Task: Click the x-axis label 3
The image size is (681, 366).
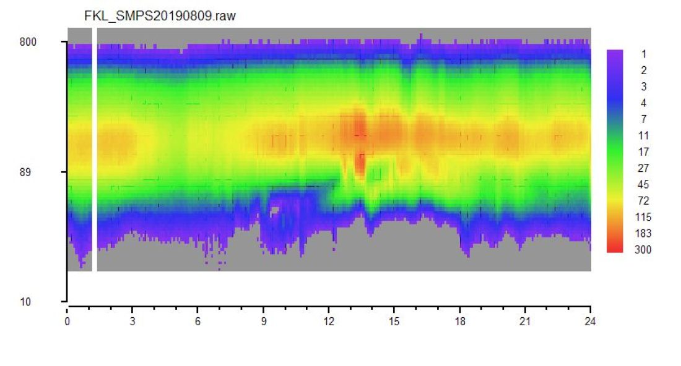Action: 132,321
